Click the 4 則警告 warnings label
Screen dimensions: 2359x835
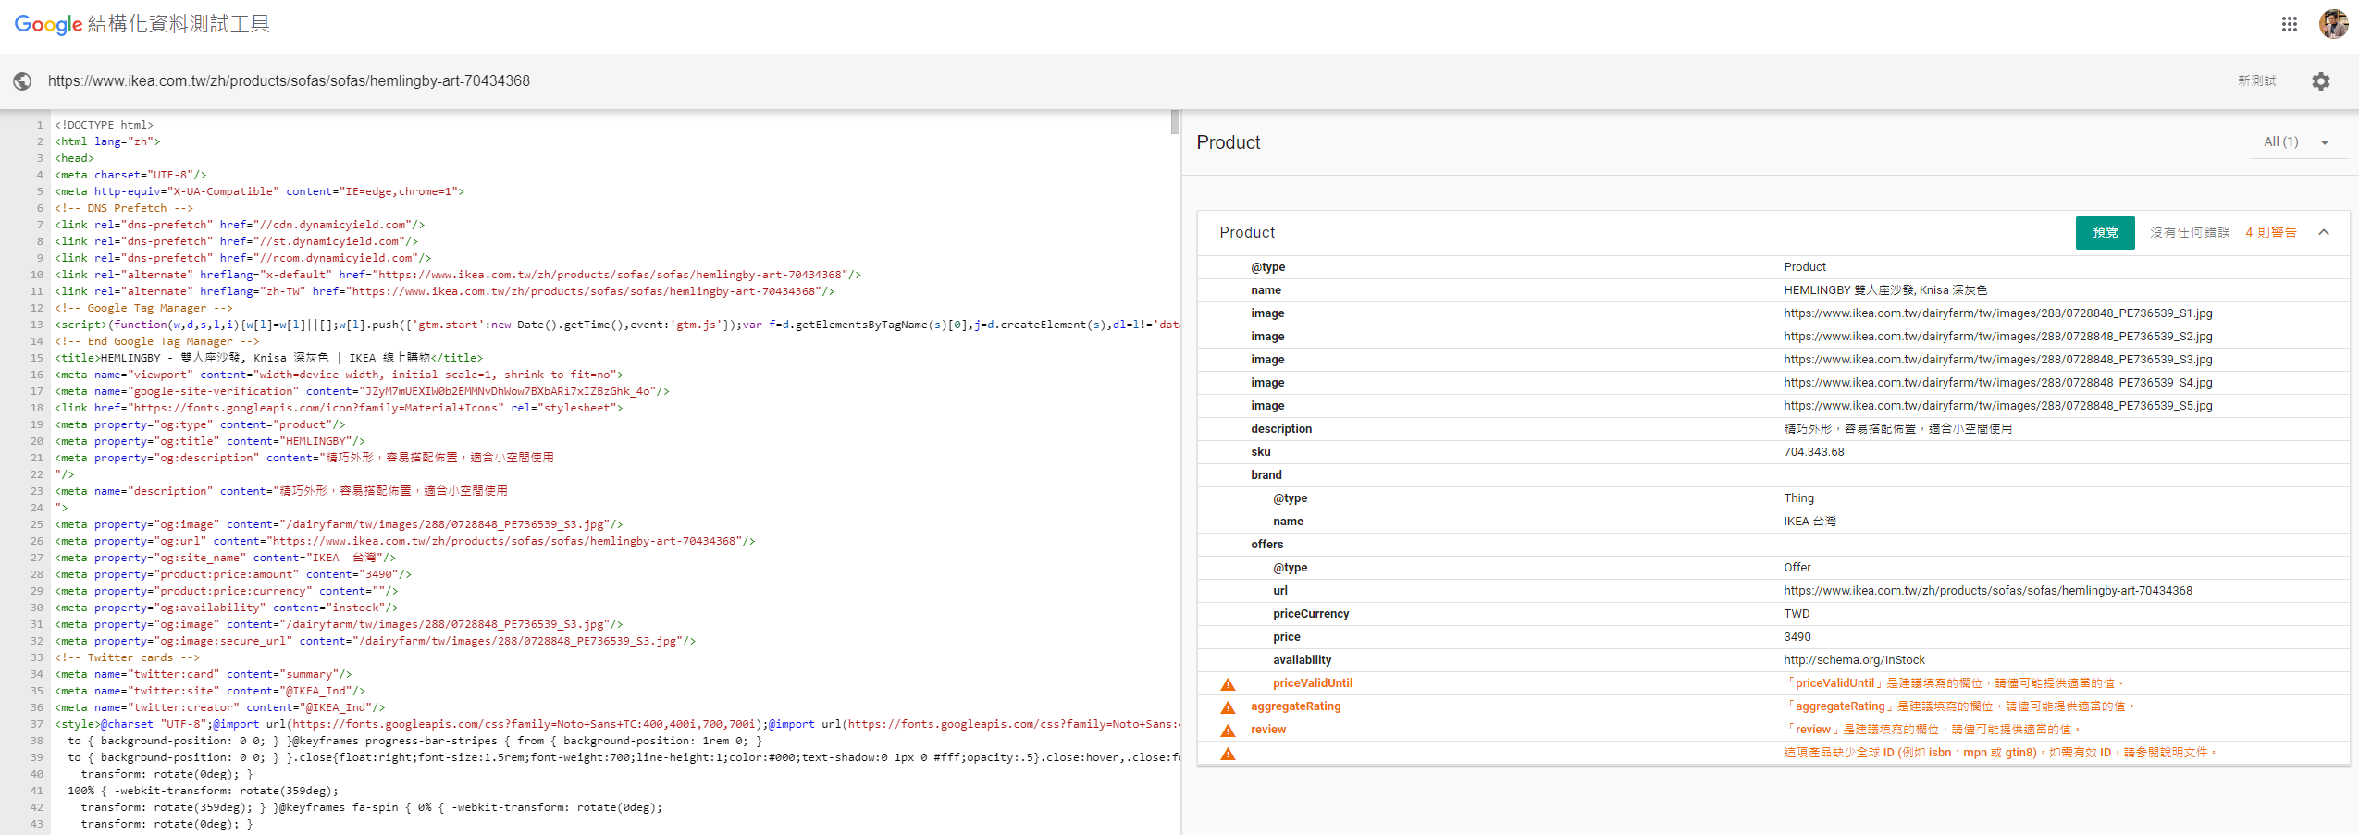coord(2270,232)
